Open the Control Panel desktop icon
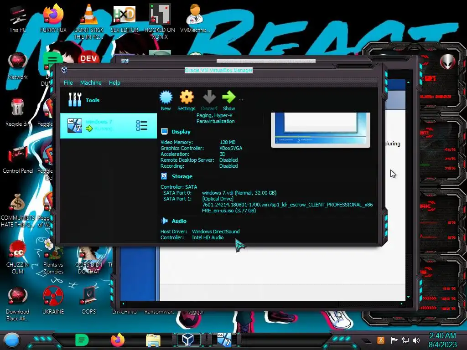 coord(18,160)
